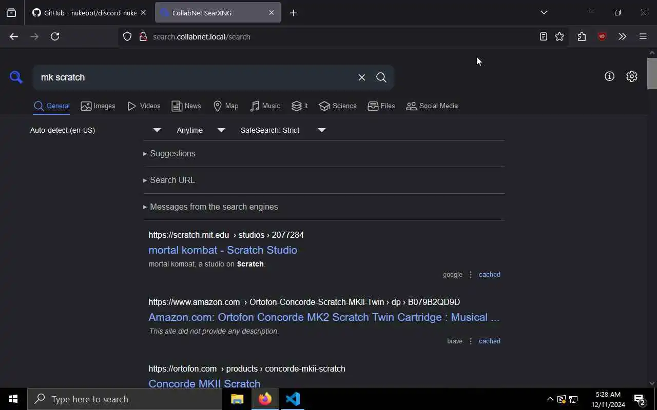Close the CollabNet SearXNG tab
657x410 pixels.
tap(272, 13)
